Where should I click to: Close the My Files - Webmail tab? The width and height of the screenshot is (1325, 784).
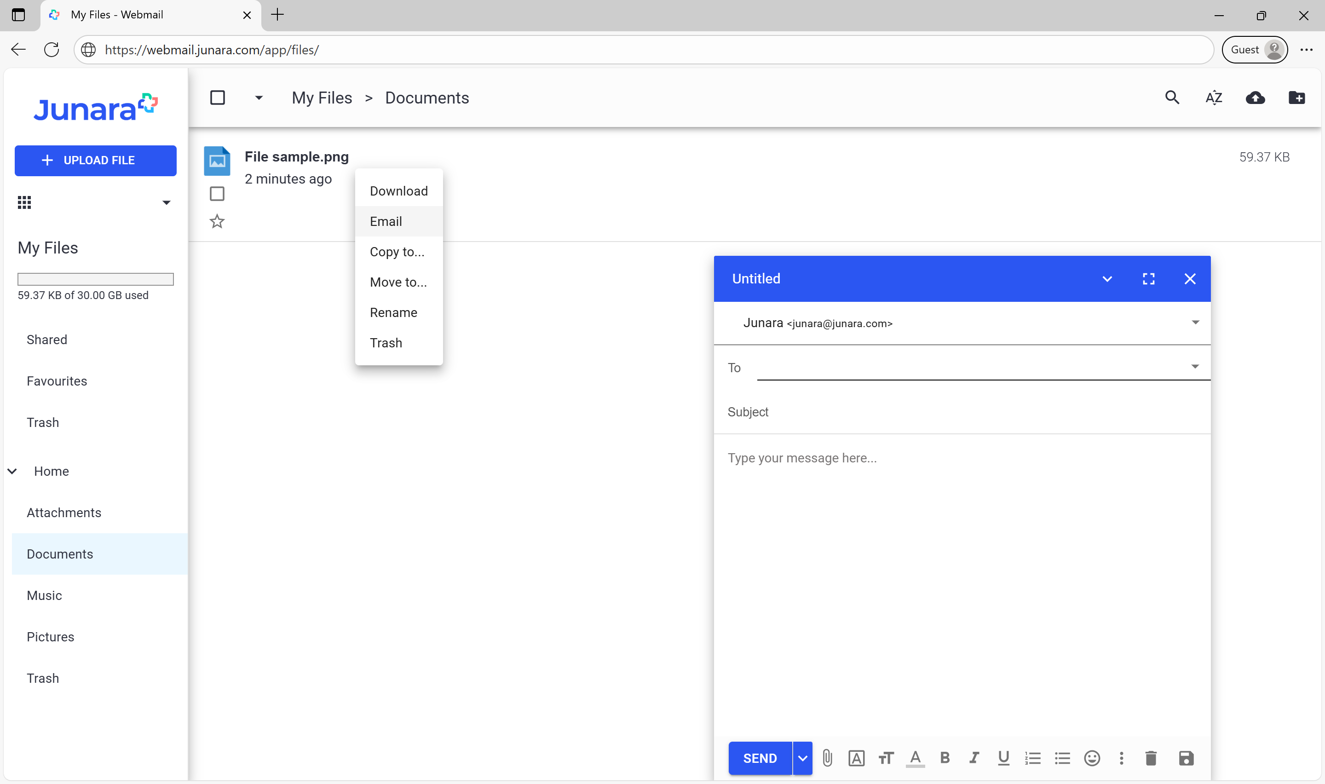[247, 15]
